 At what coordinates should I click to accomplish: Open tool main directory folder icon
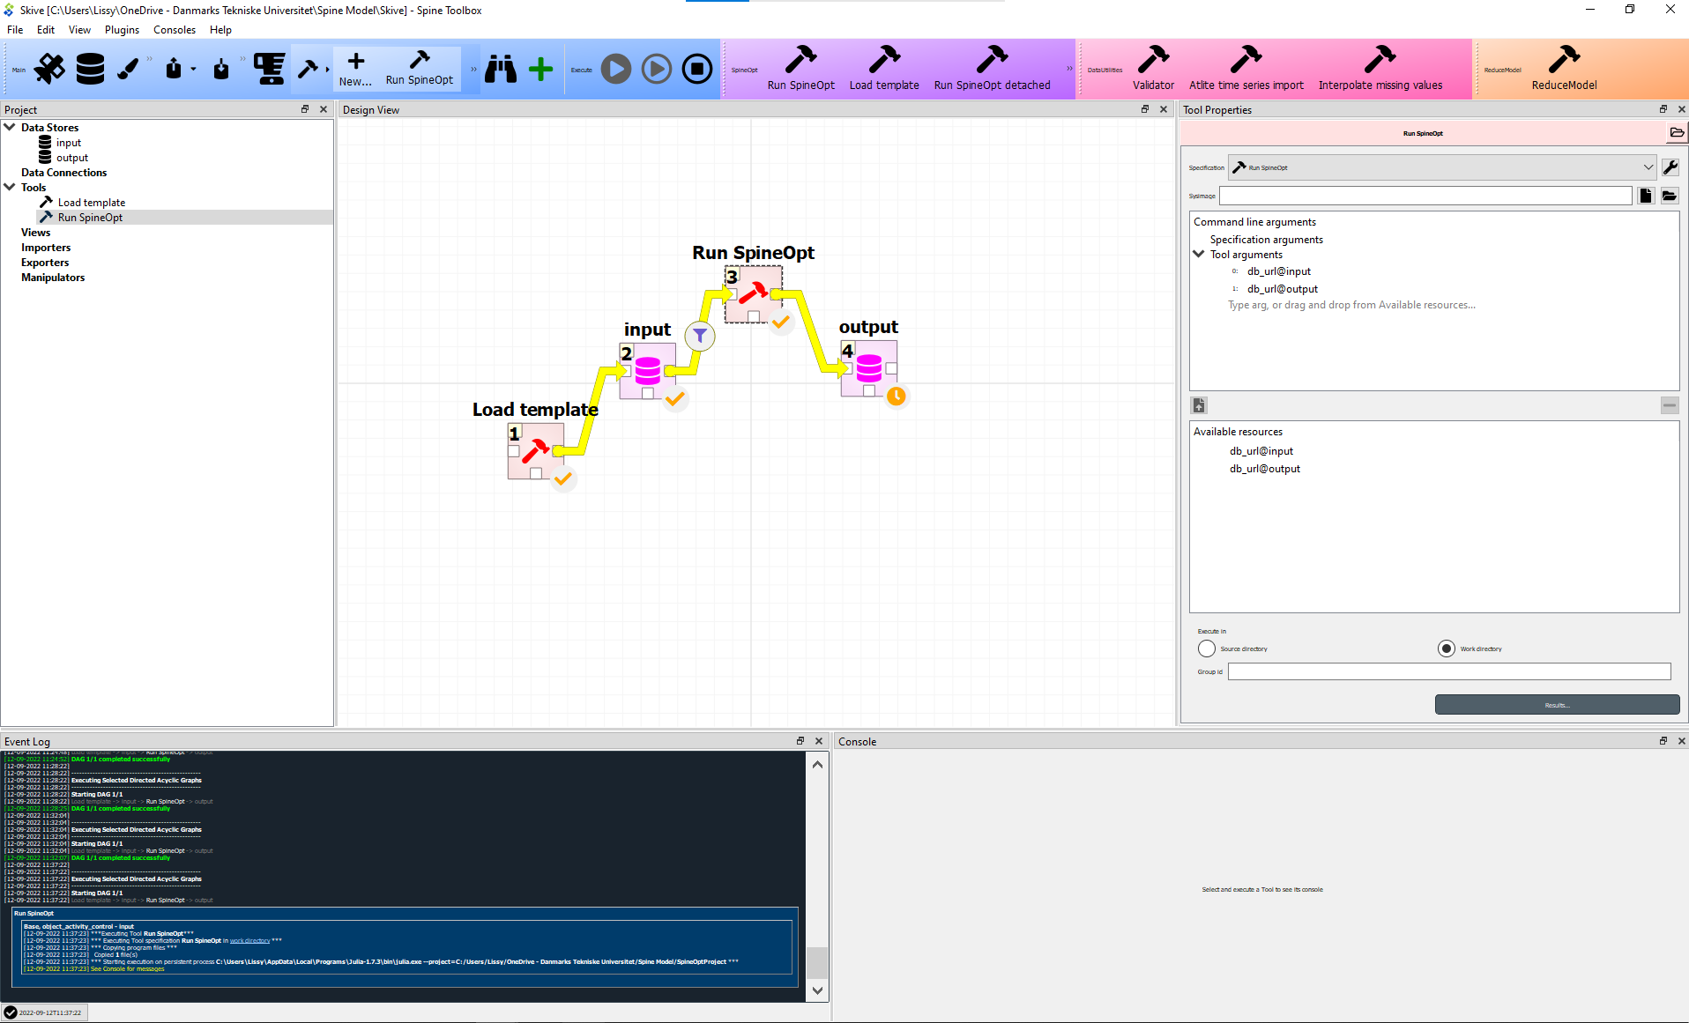[x=1677, y=133]
